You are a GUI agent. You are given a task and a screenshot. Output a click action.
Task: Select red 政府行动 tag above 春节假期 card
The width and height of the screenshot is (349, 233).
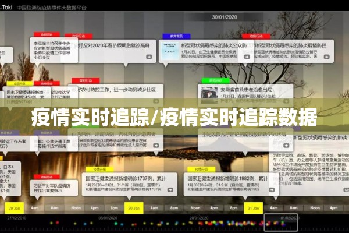pyautogui.click(x=79, y=36)
